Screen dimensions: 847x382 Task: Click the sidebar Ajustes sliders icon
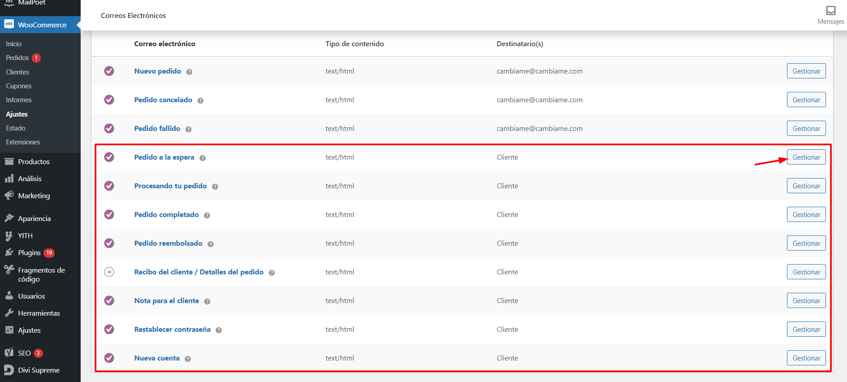tap(9, 330)
